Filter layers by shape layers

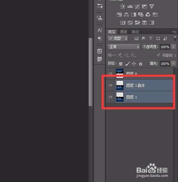click(x=158, y=39)
